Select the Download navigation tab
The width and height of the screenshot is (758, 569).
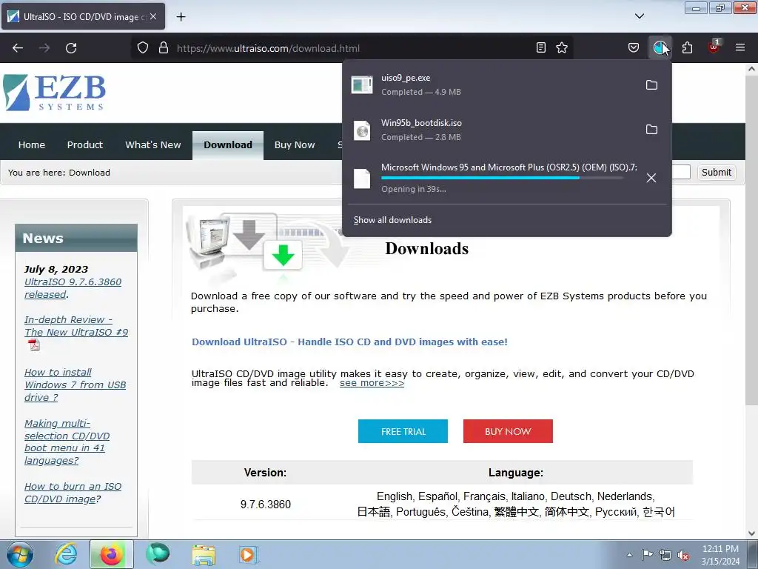pos(228,144)
